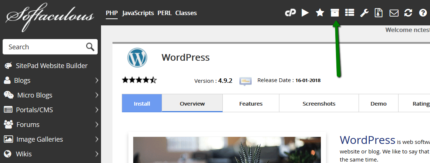The height and width of the screenshot is (163, 430).
Task: Select the PERL menu
Action: pos(165,13)
